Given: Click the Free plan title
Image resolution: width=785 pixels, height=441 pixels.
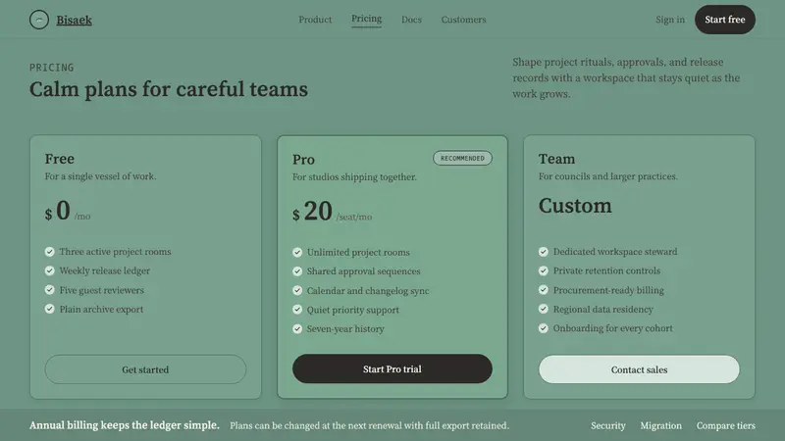Looking at the screenshot, I should tap(60, 159).
